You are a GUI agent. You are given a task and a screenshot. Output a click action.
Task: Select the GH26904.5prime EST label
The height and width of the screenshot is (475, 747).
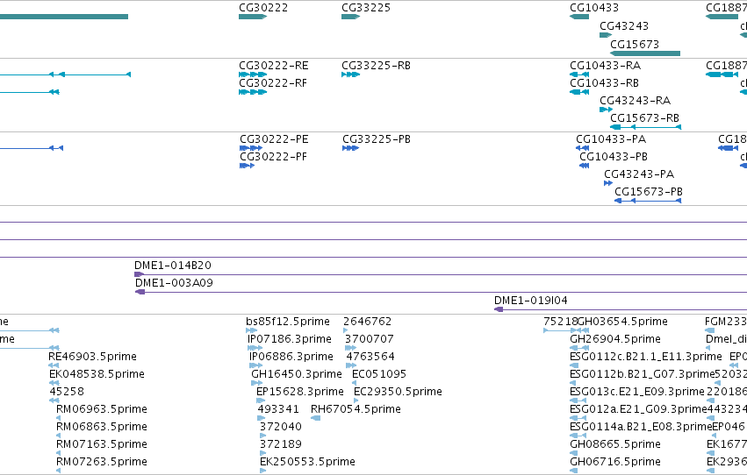[x=615, y=339]
